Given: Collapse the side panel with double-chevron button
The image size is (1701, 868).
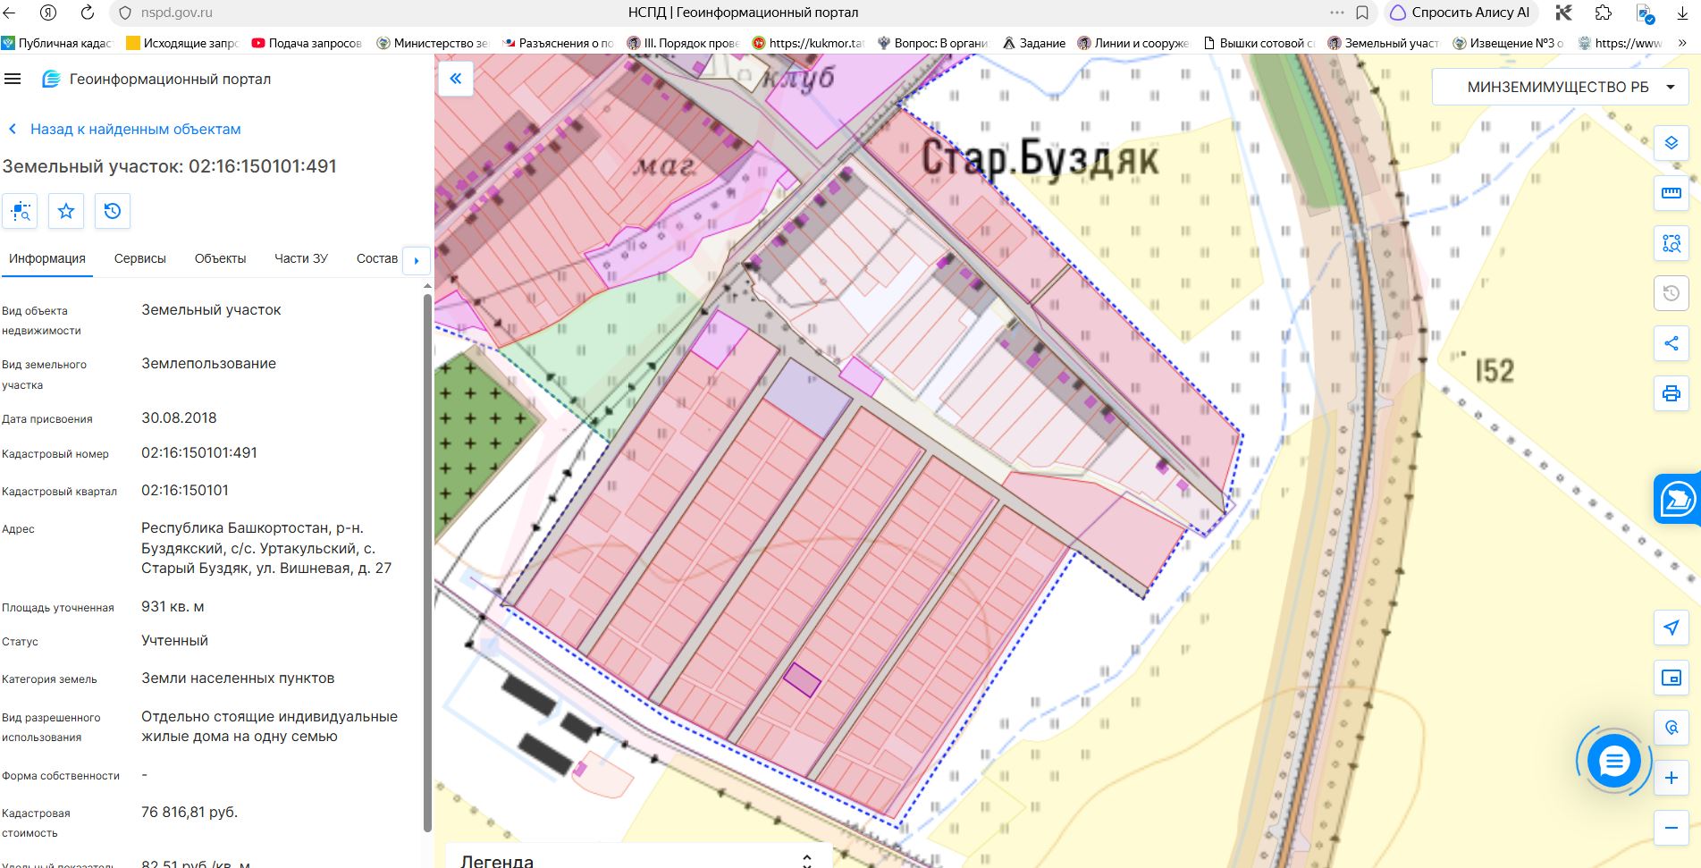Looking at the screenshot, I should [x=456, y=79].
